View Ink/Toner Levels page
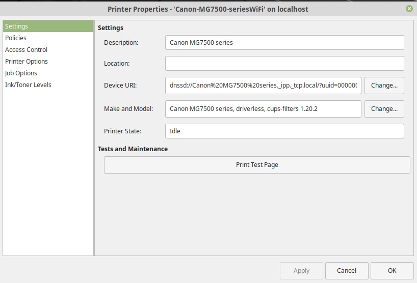The width and height of the screenshot is (417, 283). 28,85
